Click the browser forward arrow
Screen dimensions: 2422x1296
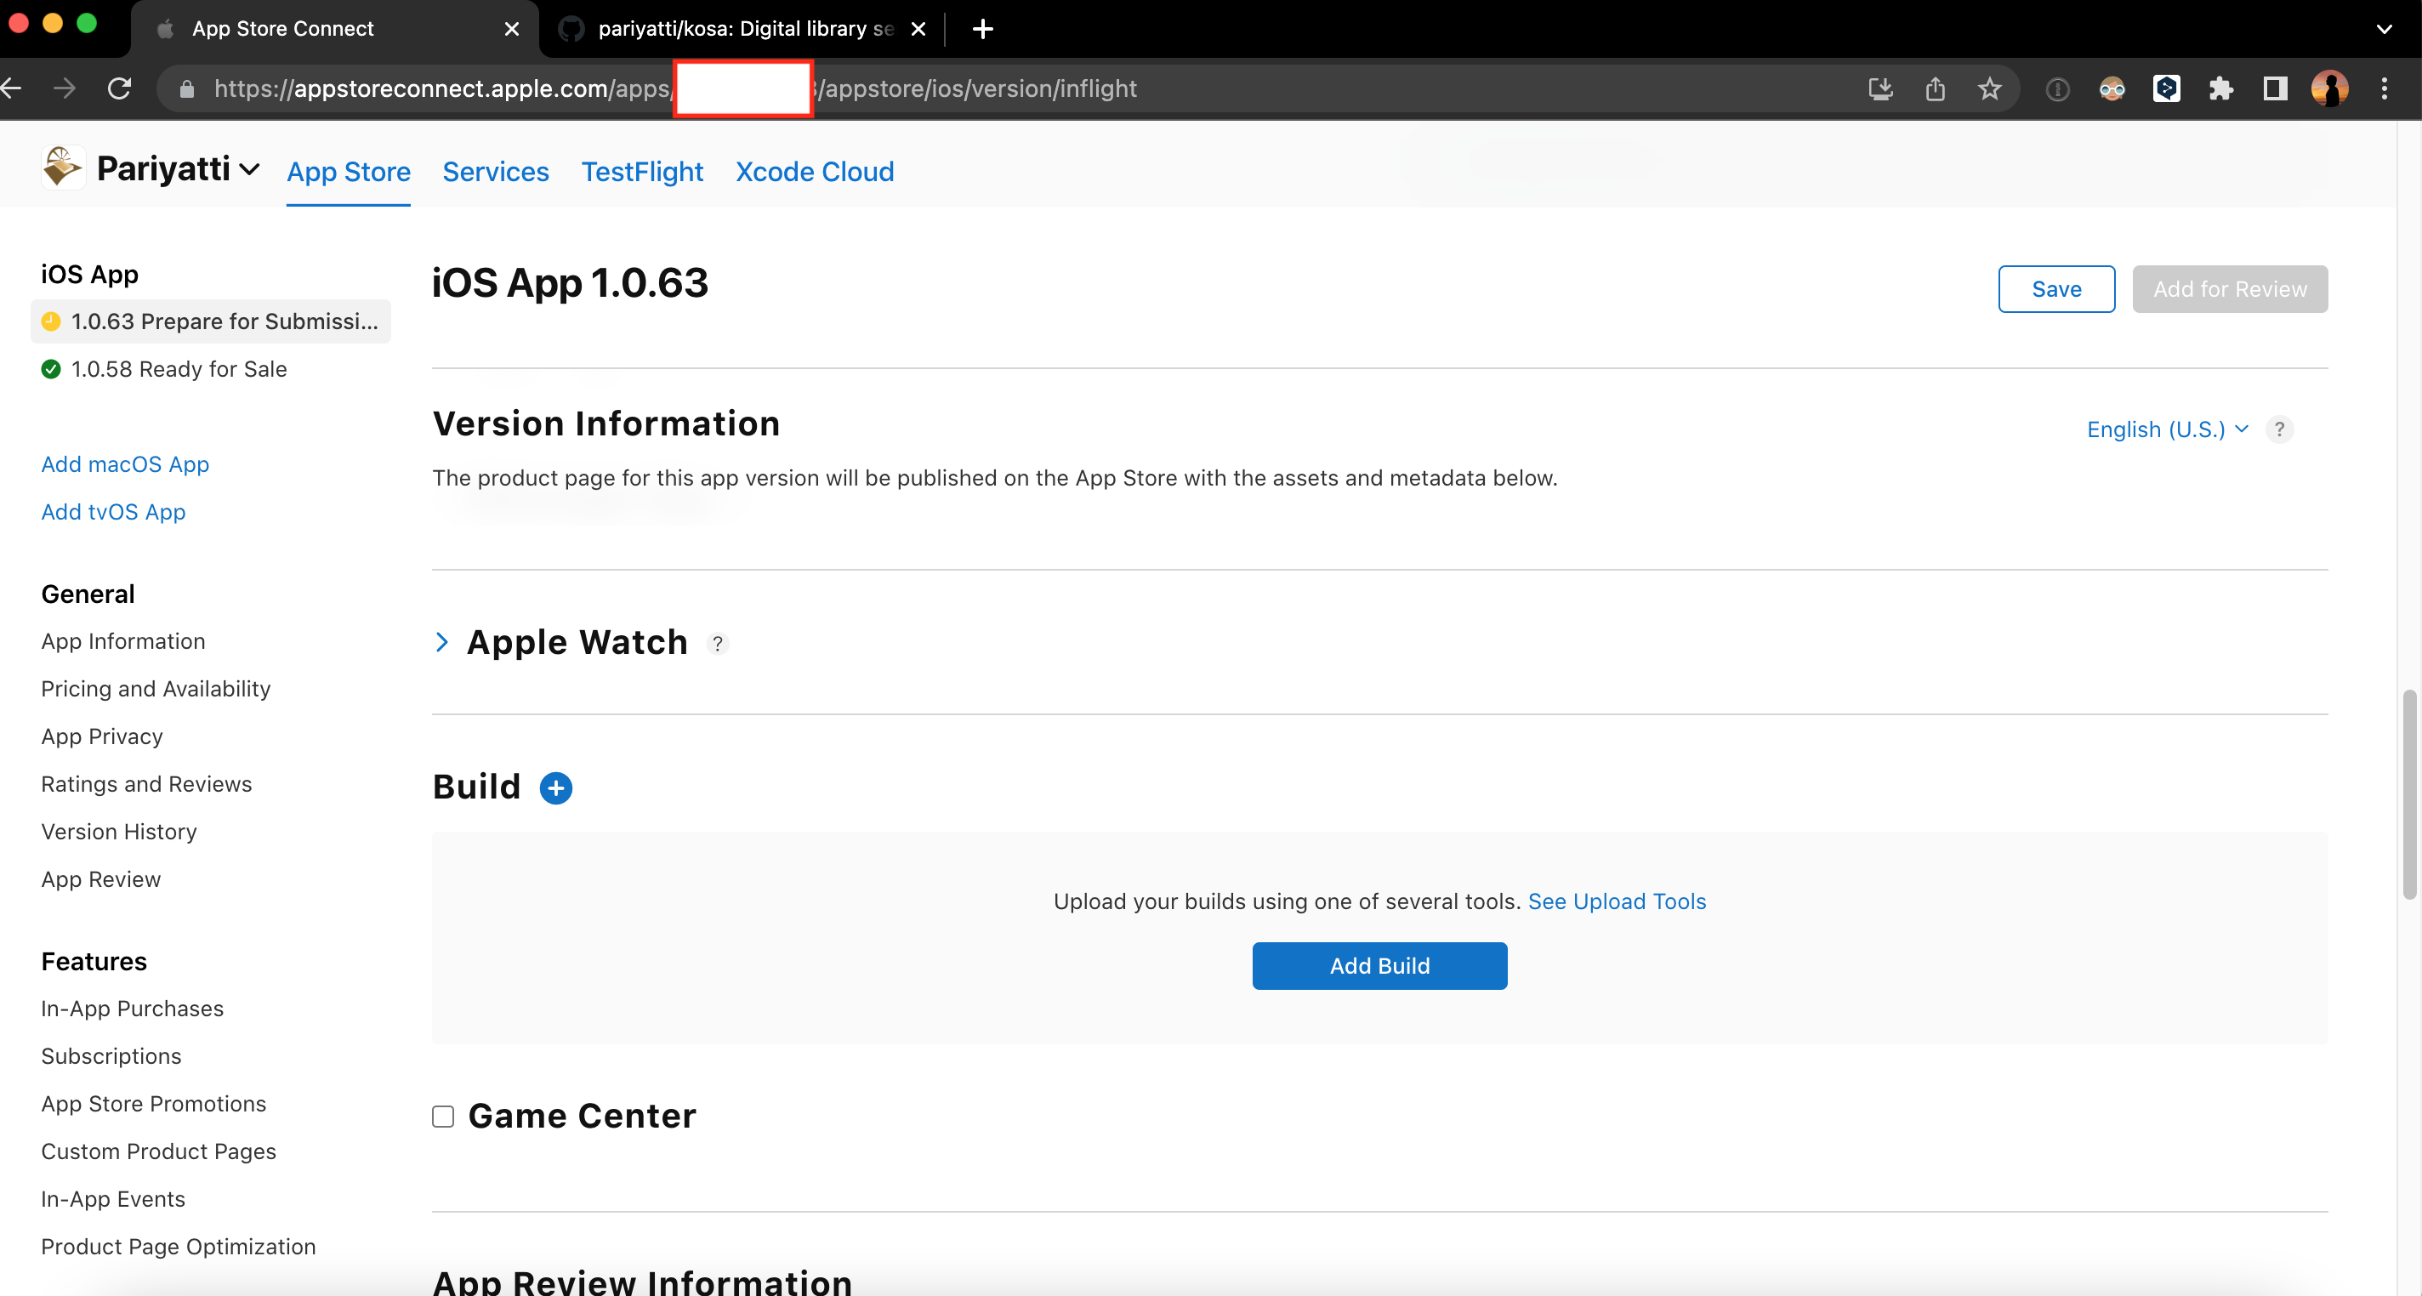[65, 88]
